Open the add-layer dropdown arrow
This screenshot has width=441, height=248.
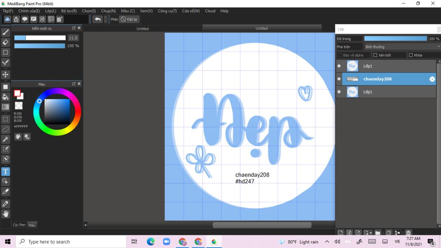click(371, 233)
